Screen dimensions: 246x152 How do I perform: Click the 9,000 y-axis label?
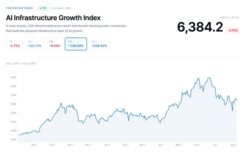13,77
